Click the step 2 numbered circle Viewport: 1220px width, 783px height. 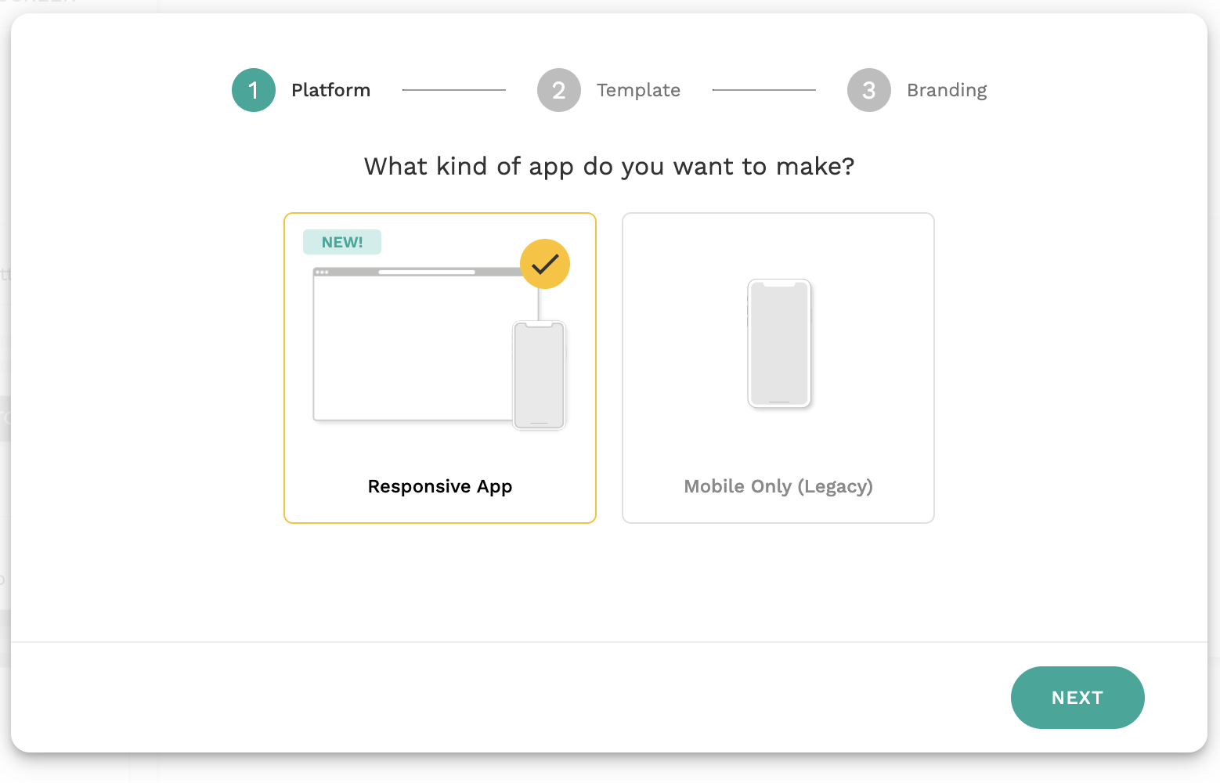559,90
